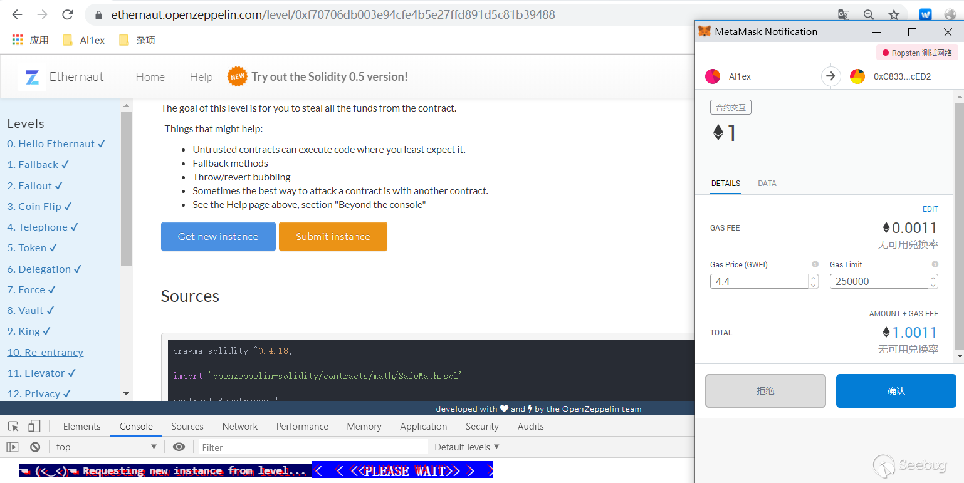This screenshot has width=964, height=483.
Task: Expand the Default levels dropdown
Action: click(x=467, y=447)
